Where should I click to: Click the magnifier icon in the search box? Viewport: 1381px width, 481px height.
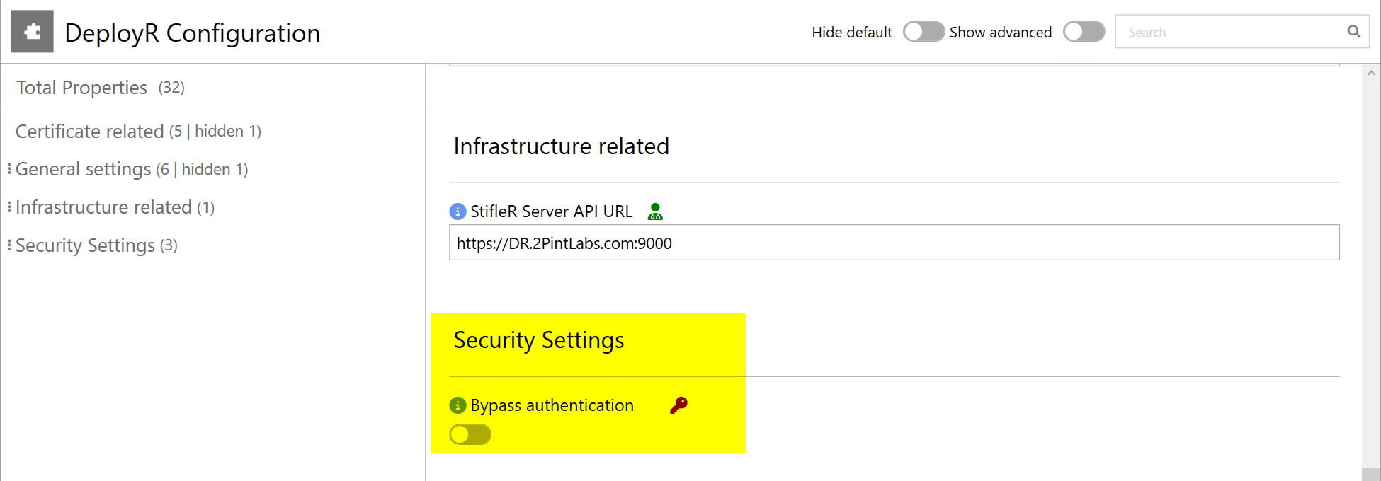1353,32
